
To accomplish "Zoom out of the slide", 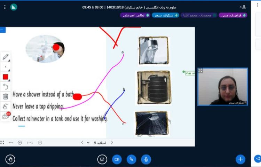I will coord(40,143).
